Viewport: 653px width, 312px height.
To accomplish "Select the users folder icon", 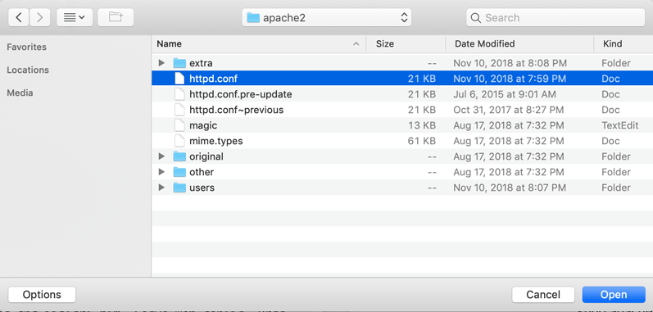I will pyautogui.click(x=179, y=188).
